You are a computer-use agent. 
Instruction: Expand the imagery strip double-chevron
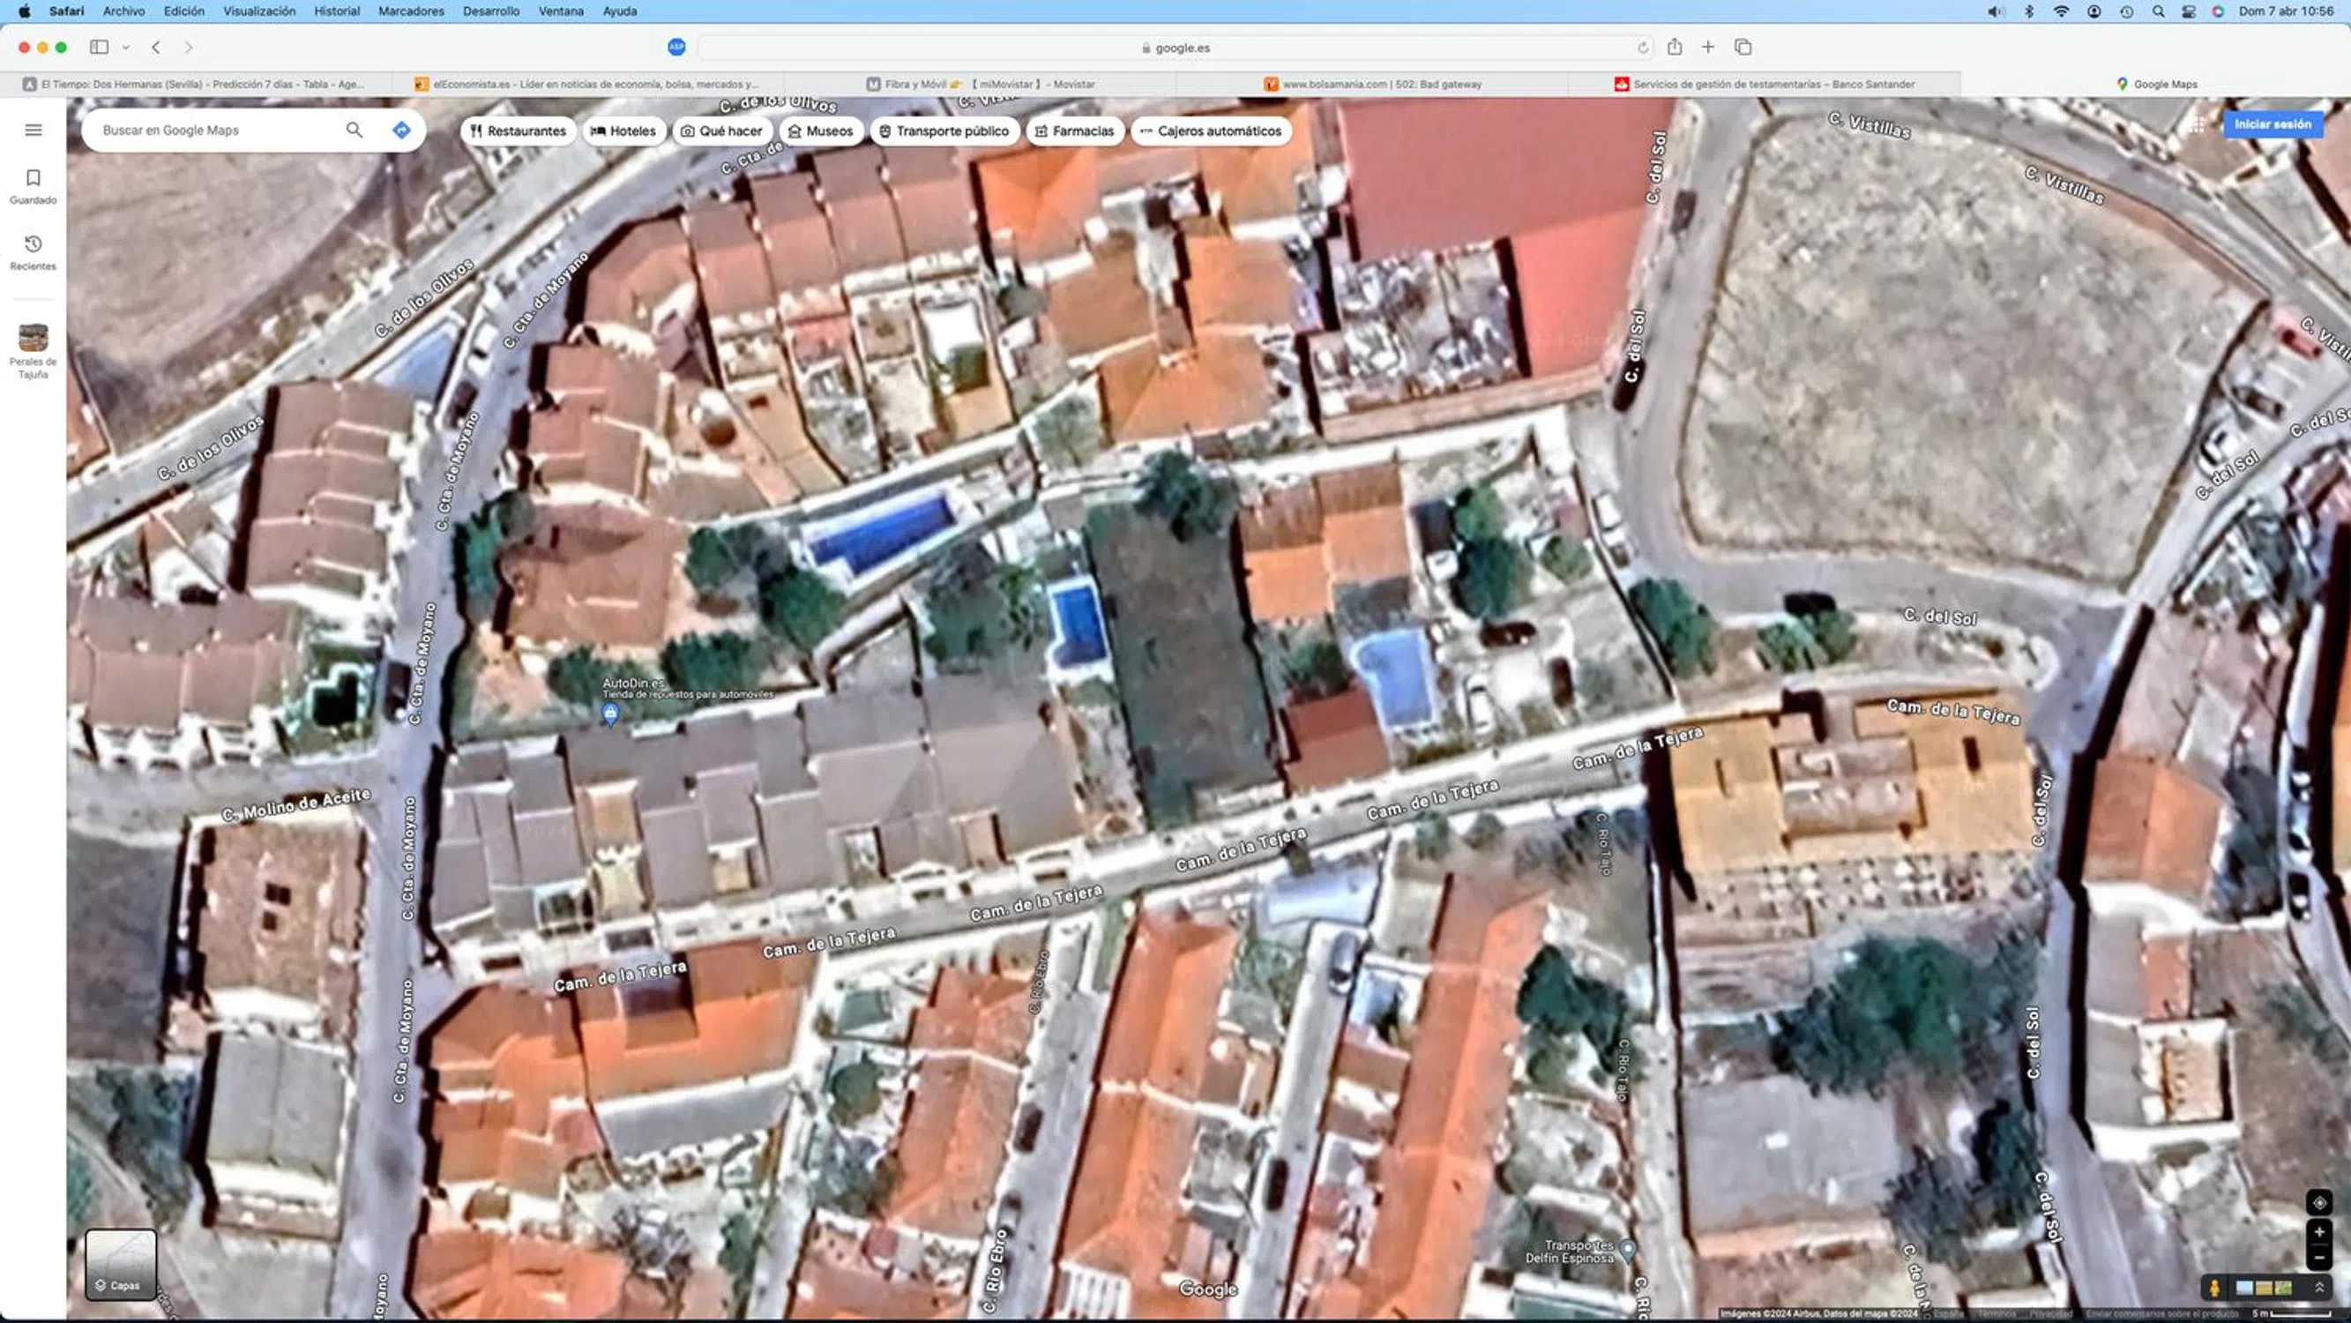[x=2319, y=1288]
